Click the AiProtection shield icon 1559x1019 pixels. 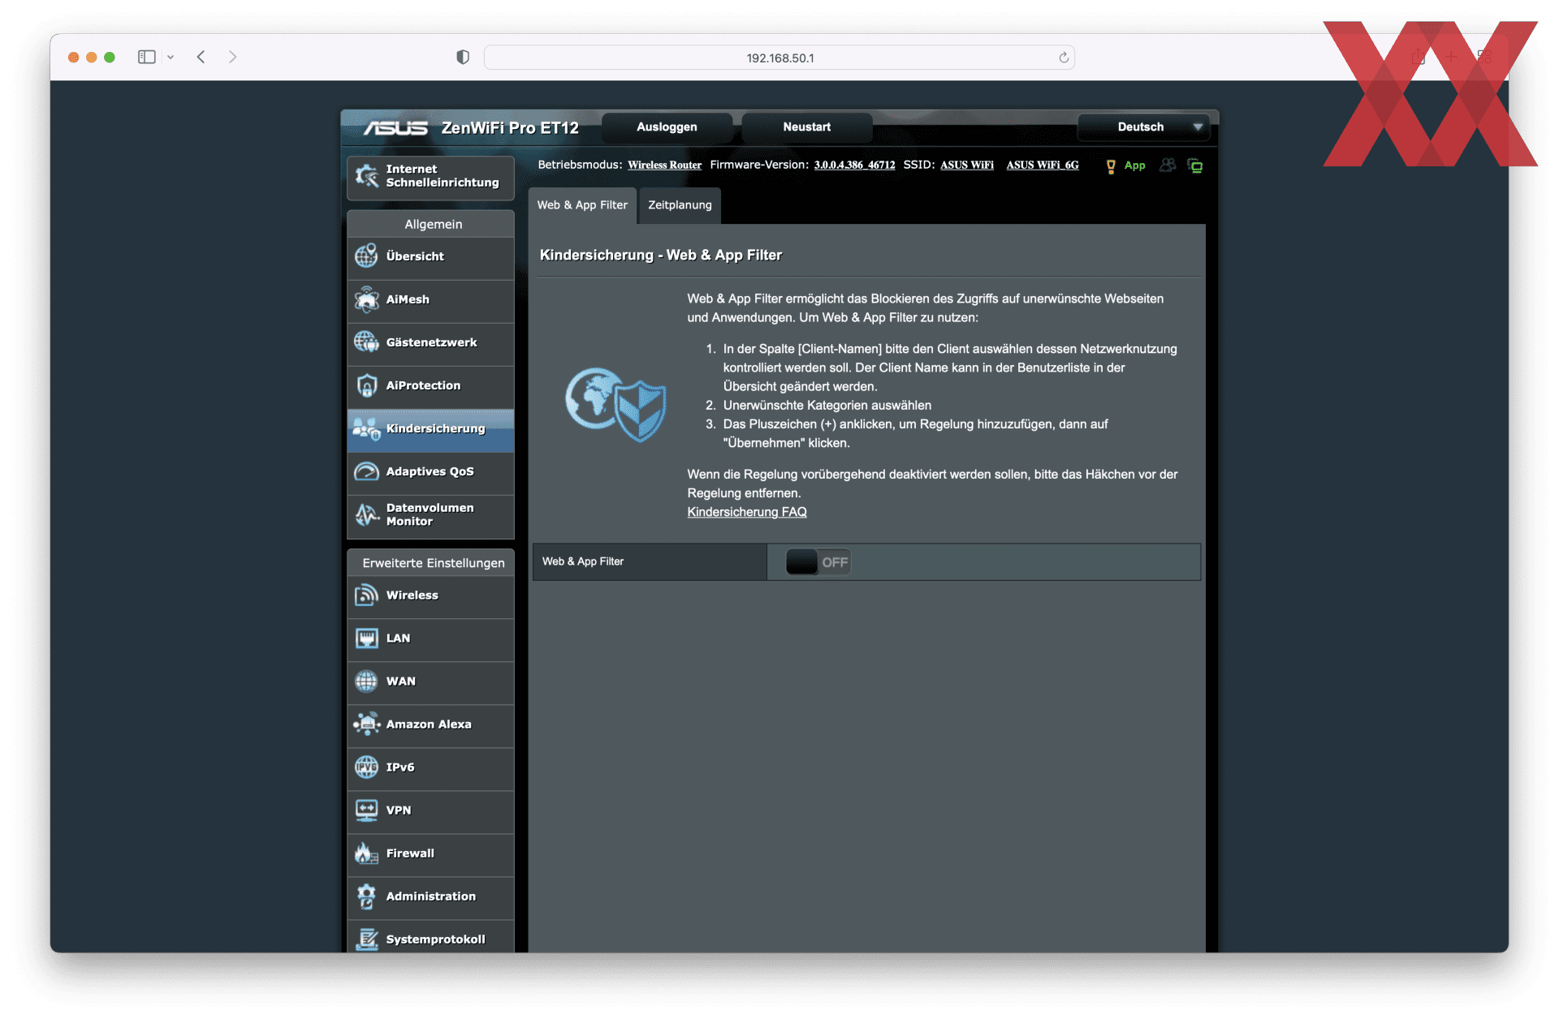(366, 385)
